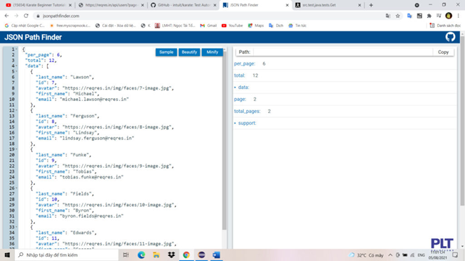
Task: Open the Chrome extensions puzzle icon
Action: [429, 16]
